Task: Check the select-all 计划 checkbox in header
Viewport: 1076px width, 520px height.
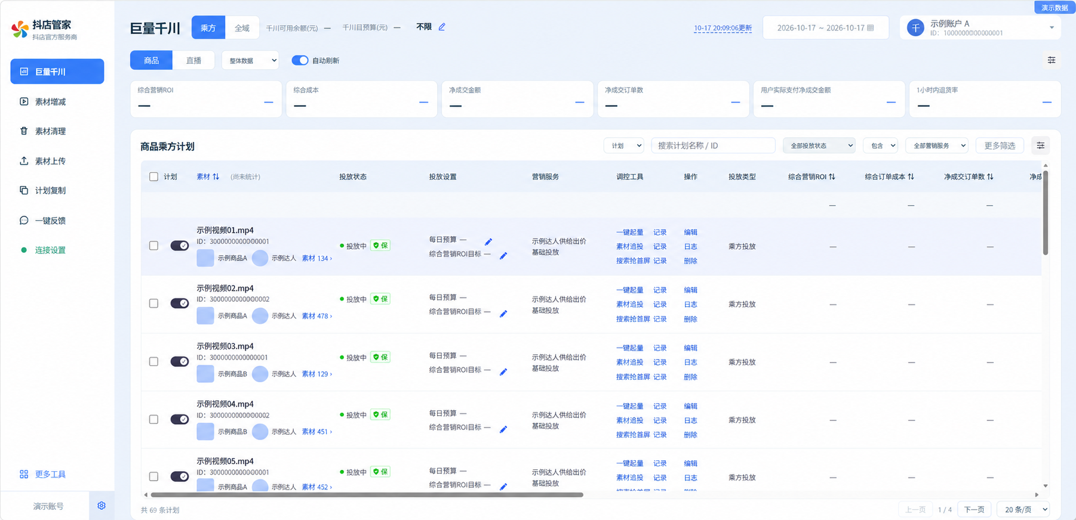Action: (153, 177)
